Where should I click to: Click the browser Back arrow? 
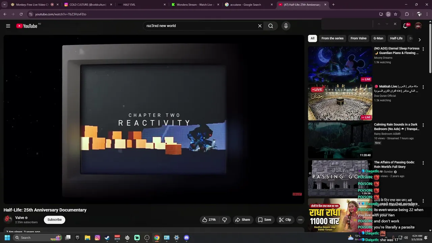pos(5,14)
